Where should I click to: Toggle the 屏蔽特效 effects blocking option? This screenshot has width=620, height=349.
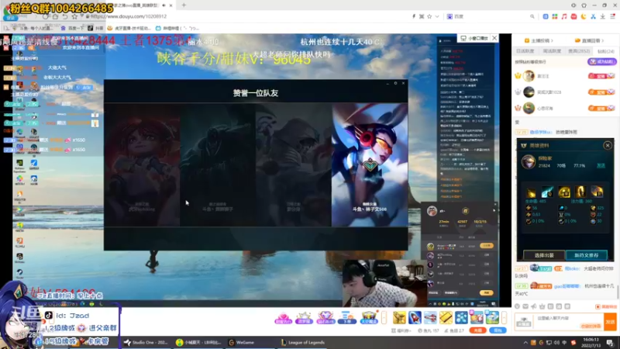click(x=606, y=306)
